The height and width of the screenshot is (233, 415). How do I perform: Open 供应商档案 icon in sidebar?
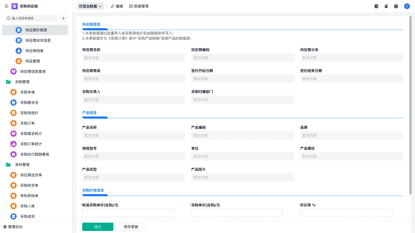point(19,51)
